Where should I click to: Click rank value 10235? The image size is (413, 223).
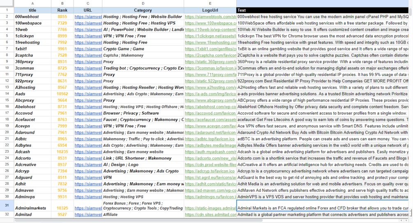pos(62,152)
